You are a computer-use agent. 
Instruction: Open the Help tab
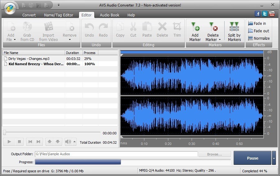131,15
